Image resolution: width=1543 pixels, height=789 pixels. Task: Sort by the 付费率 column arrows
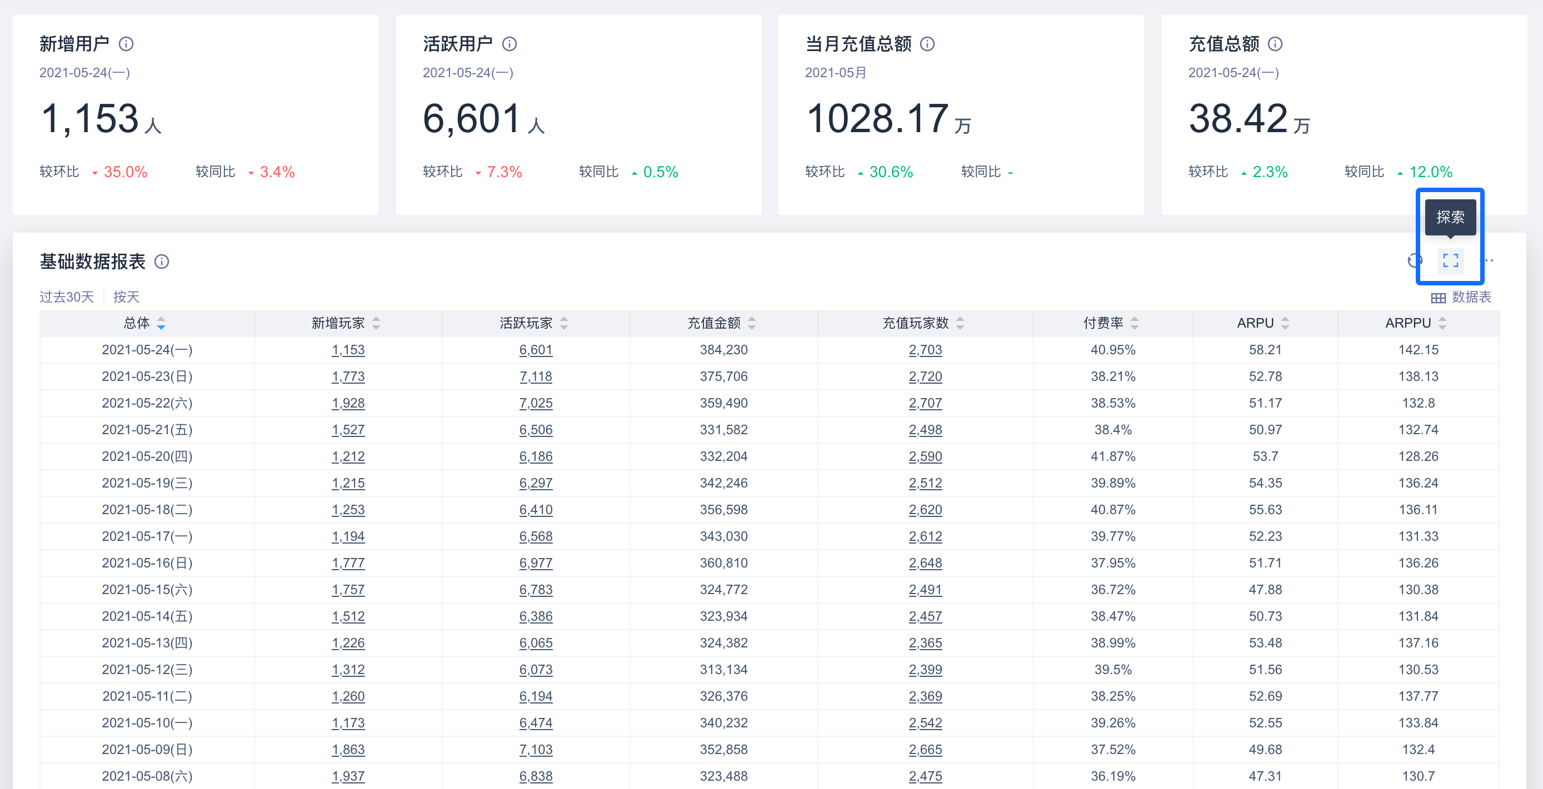(1135, 323)
